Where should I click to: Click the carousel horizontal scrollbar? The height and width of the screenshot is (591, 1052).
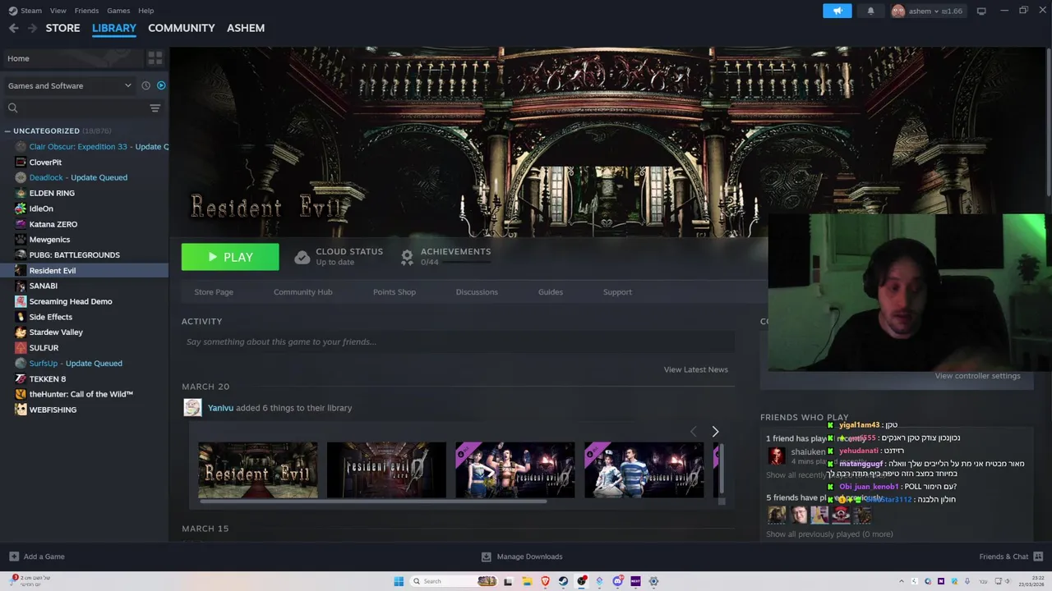(372, 501)
